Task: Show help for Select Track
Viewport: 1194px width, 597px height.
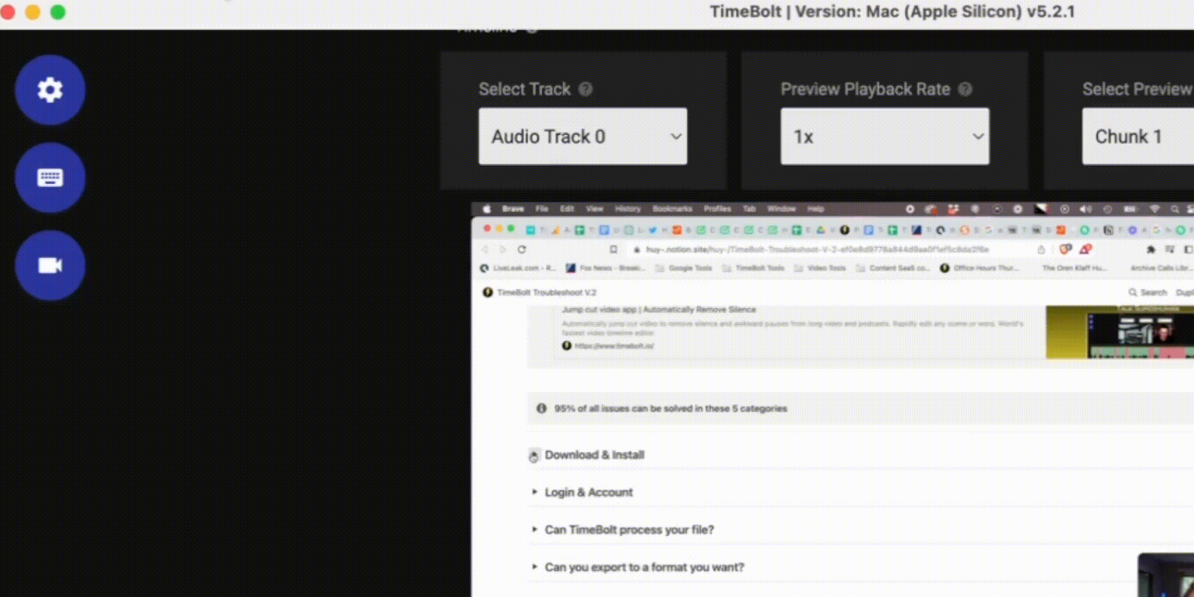Action: click(x=585, y=89)
